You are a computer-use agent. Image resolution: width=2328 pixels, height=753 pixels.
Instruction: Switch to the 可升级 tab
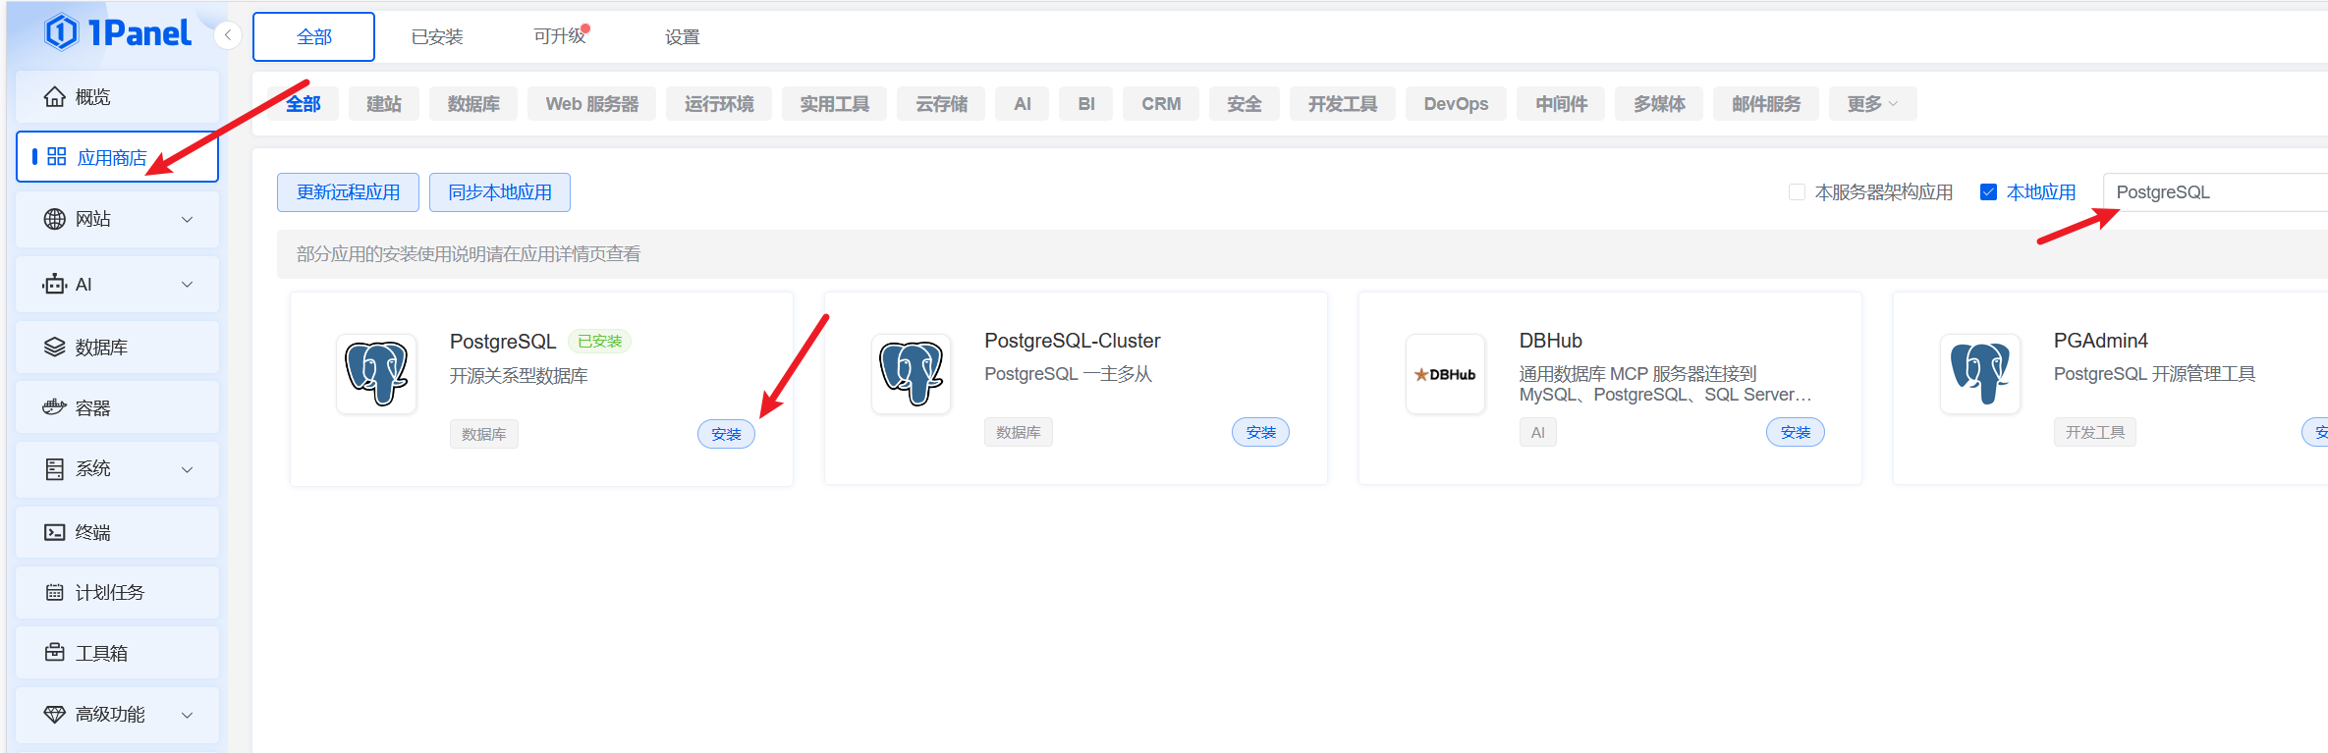(560, 36)
